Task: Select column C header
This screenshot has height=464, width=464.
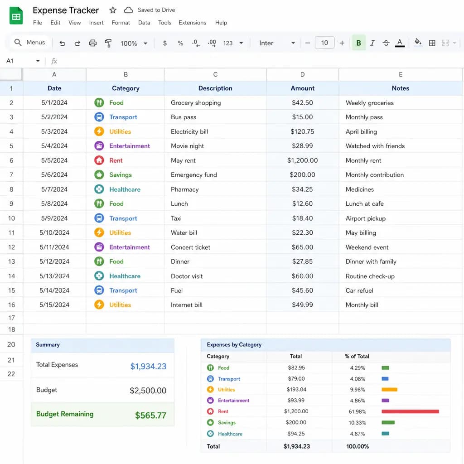Action: pyautogui.click(x=215, y=75)
